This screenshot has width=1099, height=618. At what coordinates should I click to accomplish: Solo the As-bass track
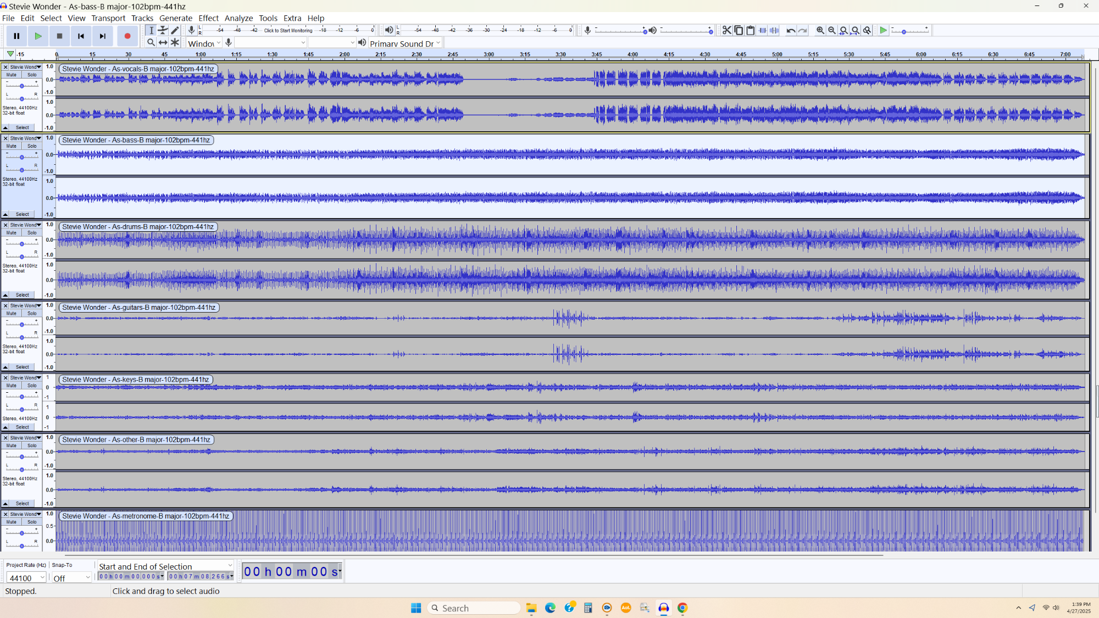point(32,146)
